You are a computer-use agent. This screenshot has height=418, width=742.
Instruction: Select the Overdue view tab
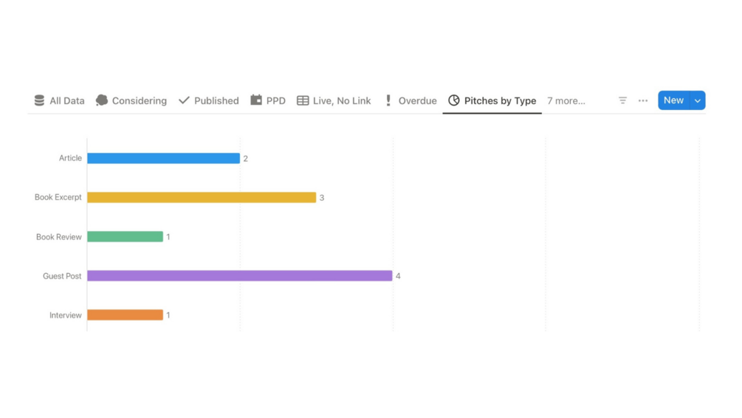pos(417,100)
